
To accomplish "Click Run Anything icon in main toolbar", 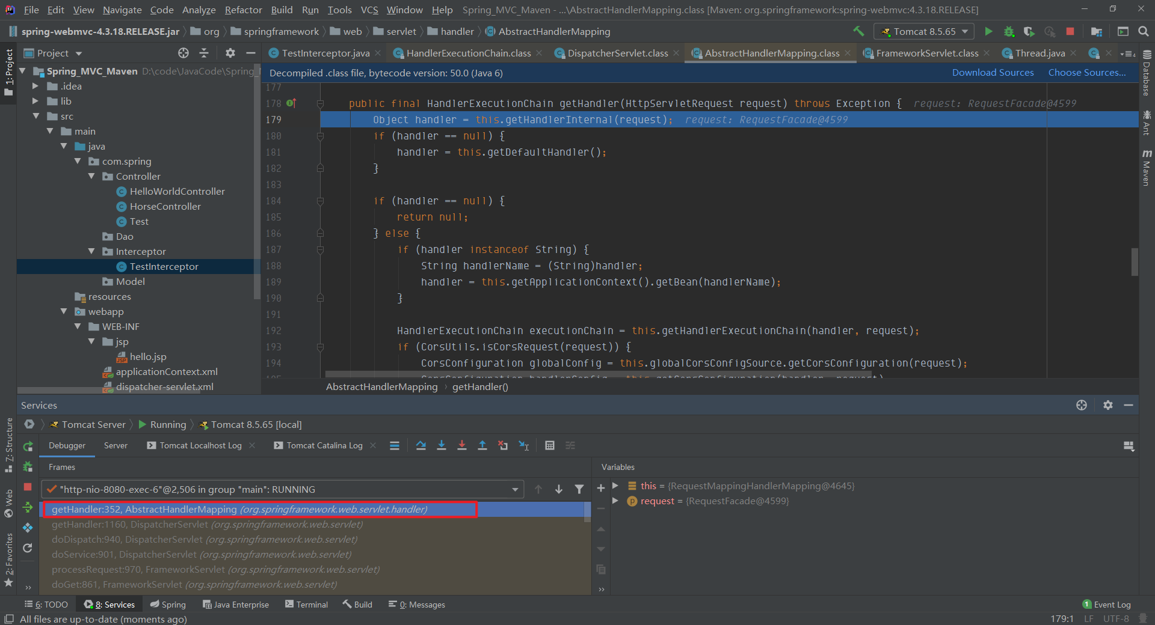I will pyautogui.click(x=1123, y=31).
